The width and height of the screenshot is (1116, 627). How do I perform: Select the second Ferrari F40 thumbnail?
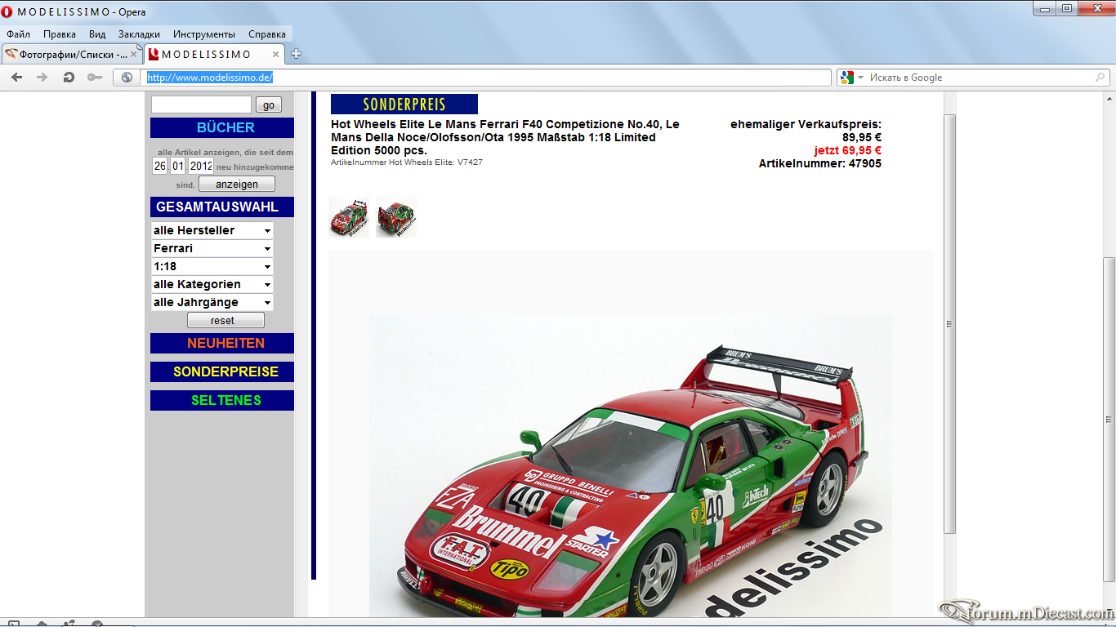tap(396, 217)
